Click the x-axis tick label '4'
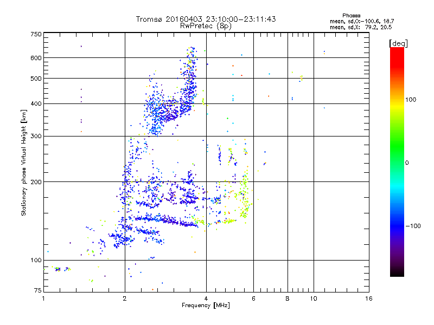This screenshot has width=434, height=325. (206, 298)
